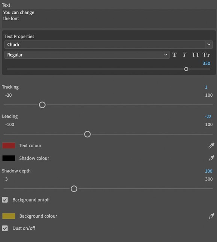The width and height of the screenshot is (217, 242).
Task: Enable Faux Italic text style
Action: [x=184, y=55]
